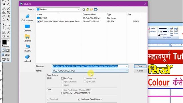Click the Alpha Channels checkbox
The image size is (183, 103).
62,82
